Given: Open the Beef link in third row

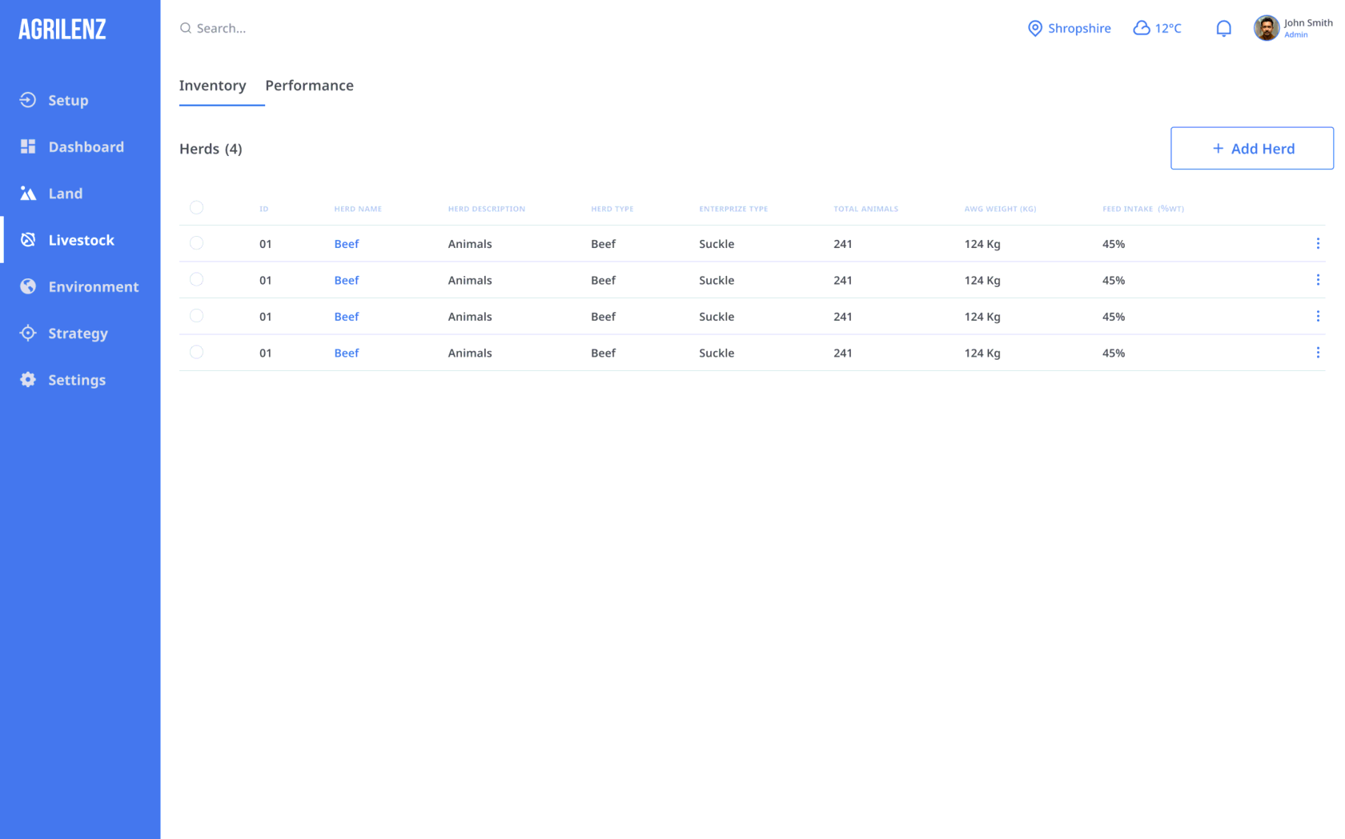Looking at the screenshot, I should (346, 317).
